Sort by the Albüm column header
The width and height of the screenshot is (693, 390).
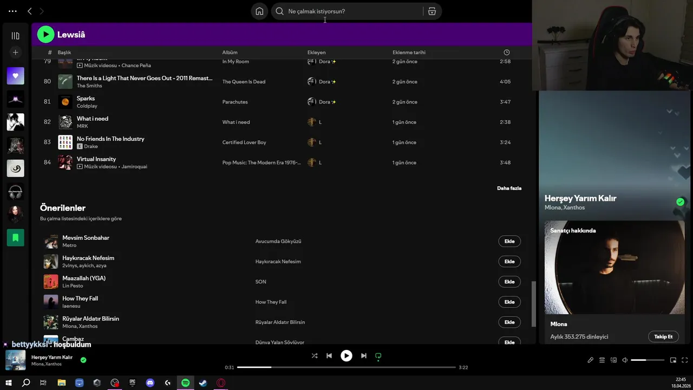[x=230, y=53]
